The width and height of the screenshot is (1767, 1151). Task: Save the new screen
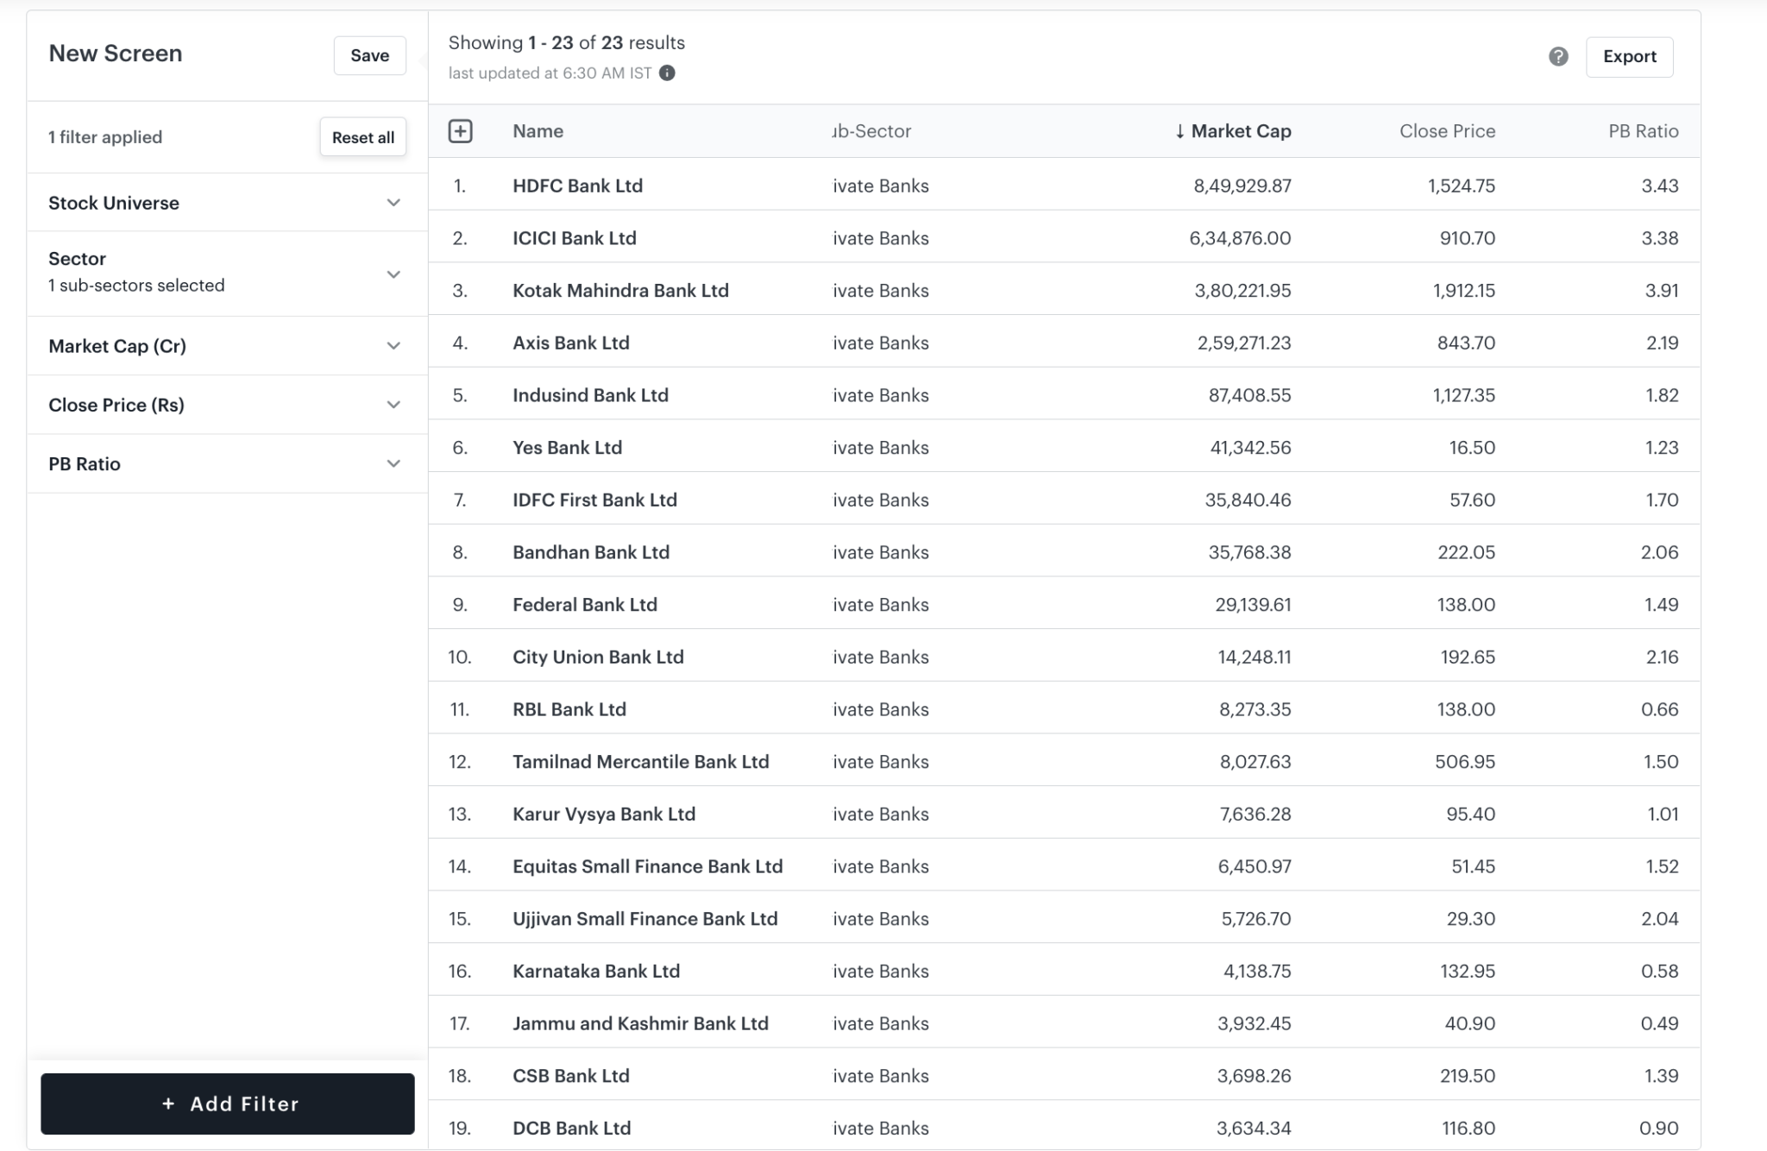pyautogui.click(x=369, y=55)
